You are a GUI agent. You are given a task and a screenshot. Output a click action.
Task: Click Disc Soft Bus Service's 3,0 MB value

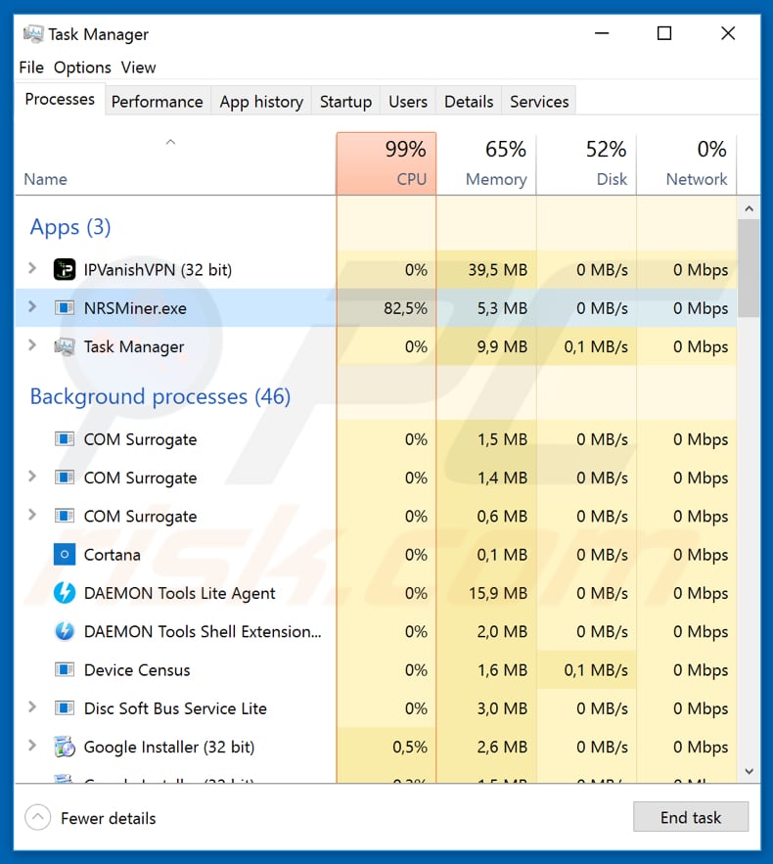502,708
